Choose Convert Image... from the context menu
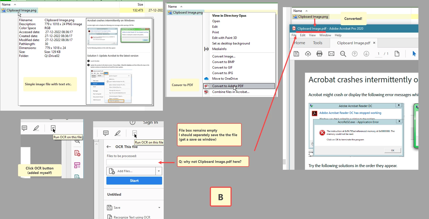The image size is (429, 219). (x=224, y=56)
